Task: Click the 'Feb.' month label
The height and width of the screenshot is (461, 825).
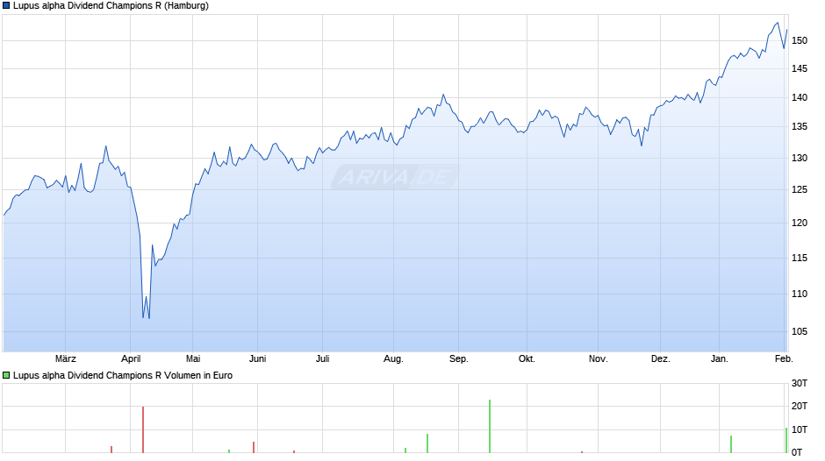Action: [x=784, y=358]
